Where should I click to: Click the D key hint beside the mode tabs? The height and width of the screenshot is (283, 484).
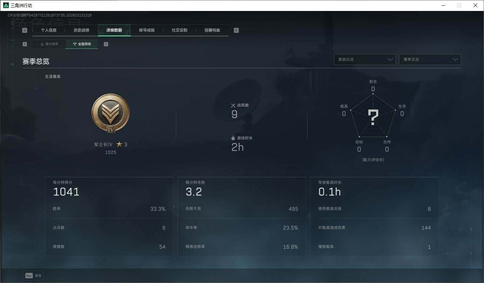click(x=106, y=44)
